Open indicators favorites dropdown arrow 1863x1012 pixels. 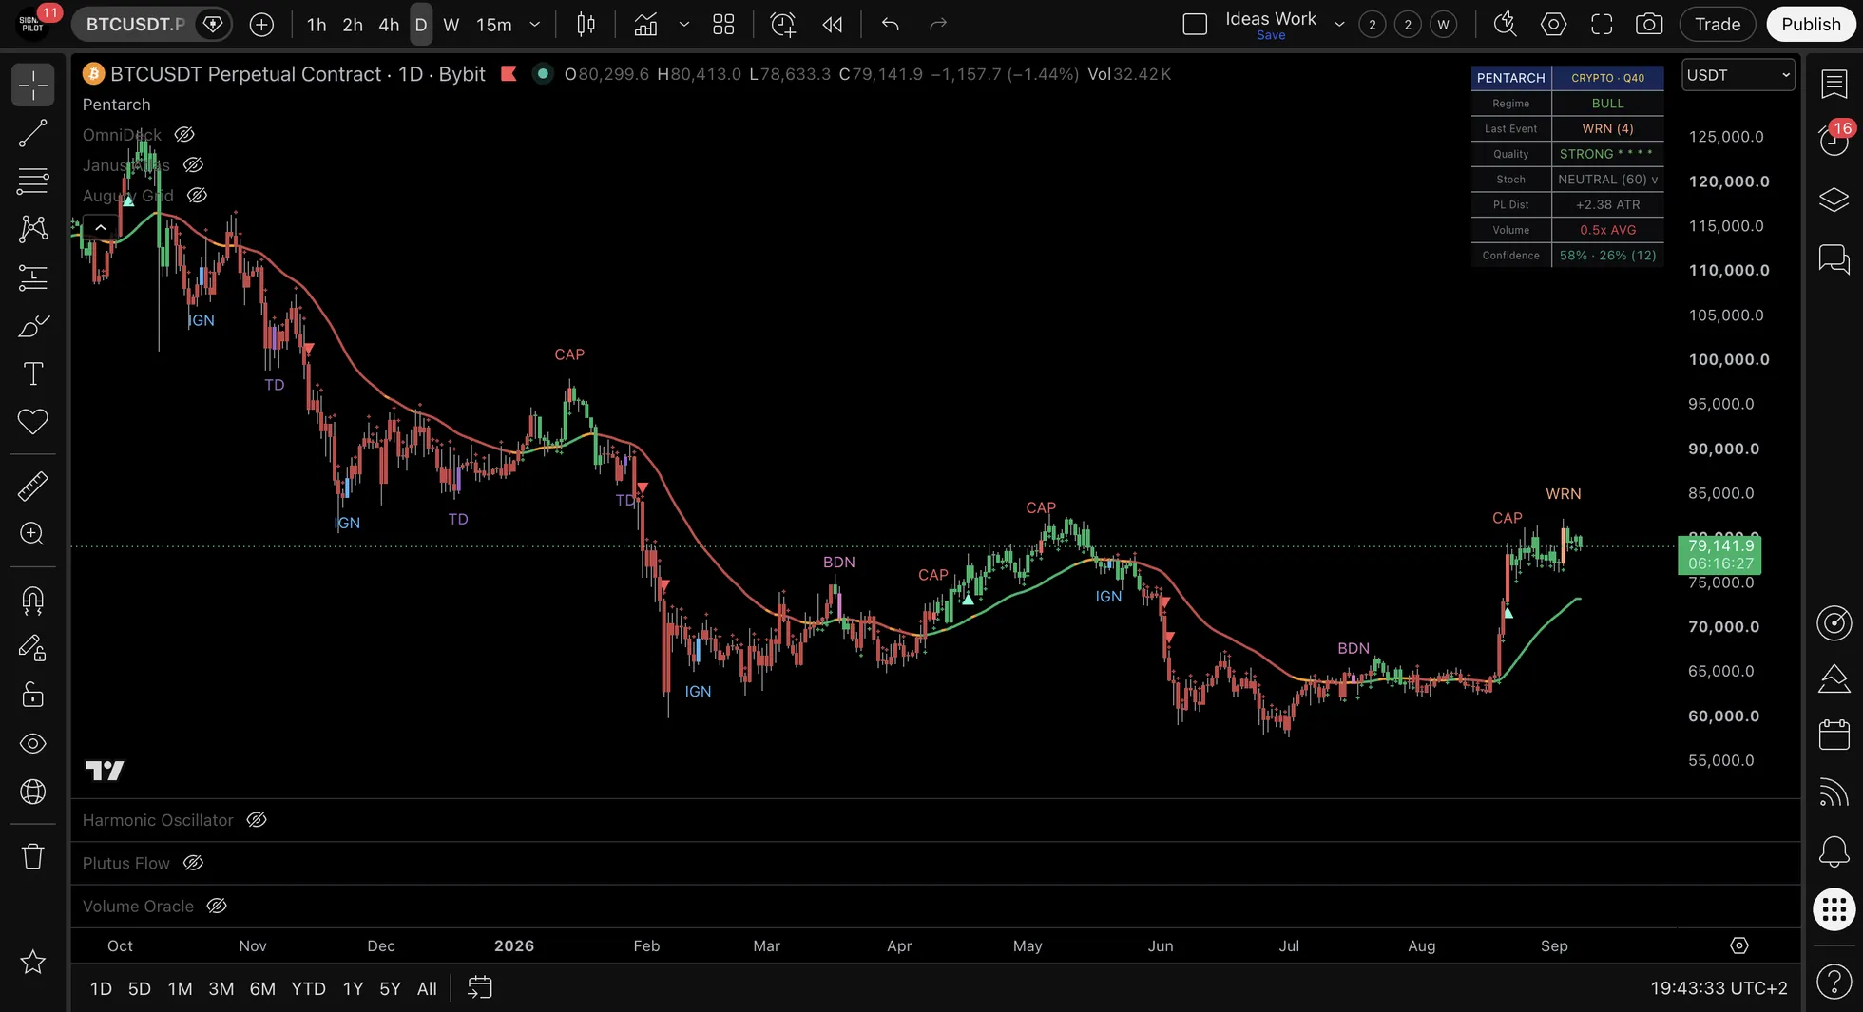[x=683, y=24]
